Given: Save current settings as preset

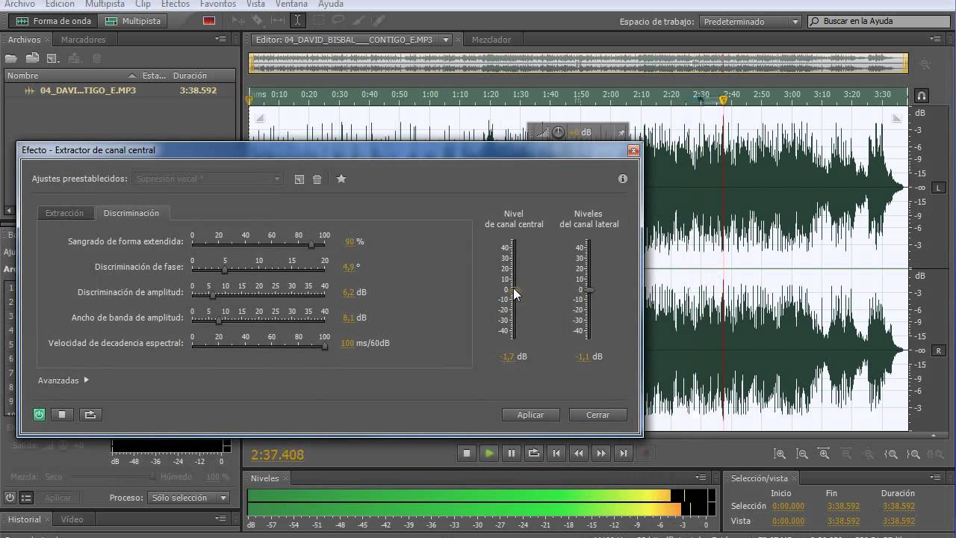Looking at the screenshot, I should coord(299,179).
